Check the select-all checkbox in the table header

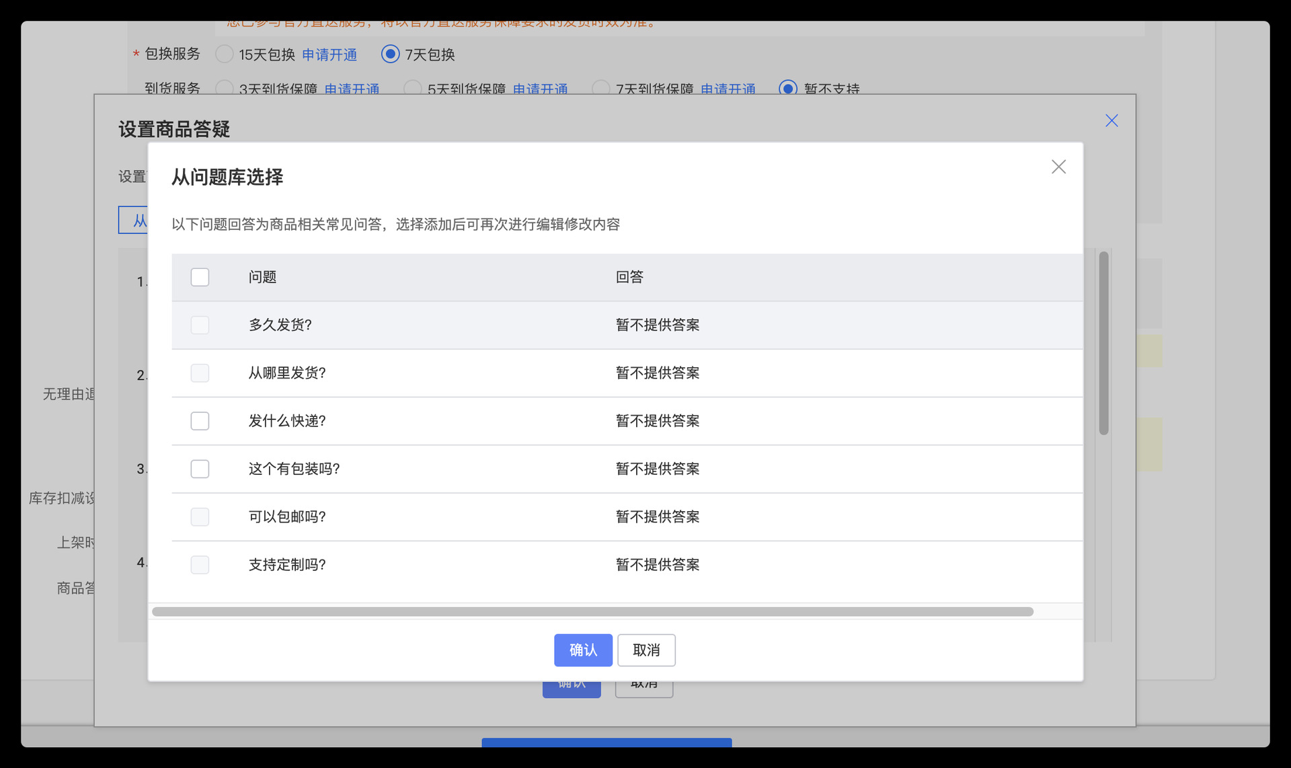point(200,277)
